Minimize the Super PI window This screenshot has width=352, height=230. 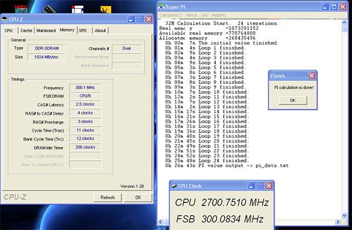click(x=325, y=6)
